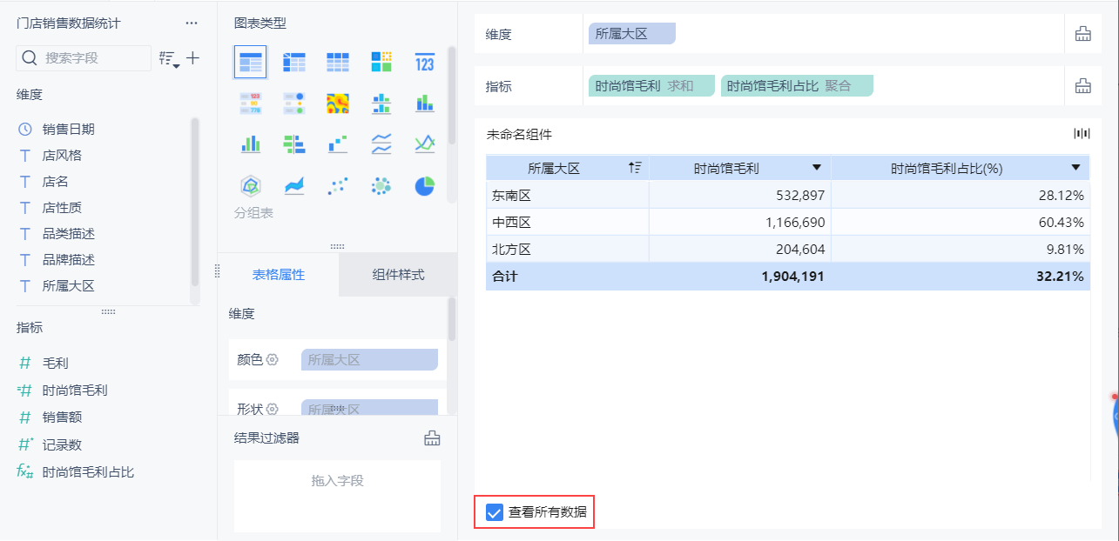Image resolution: width=1119 pixels, height=541 pixels.
Task: Select 时尚馆毛利 in the indicator field list
Action: [x=75, y=391]
